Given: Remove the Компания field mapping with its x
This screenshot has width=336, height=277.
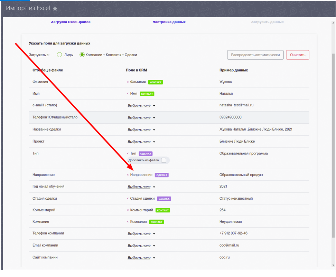Looking at the screenshot, I should click(128, 221).
